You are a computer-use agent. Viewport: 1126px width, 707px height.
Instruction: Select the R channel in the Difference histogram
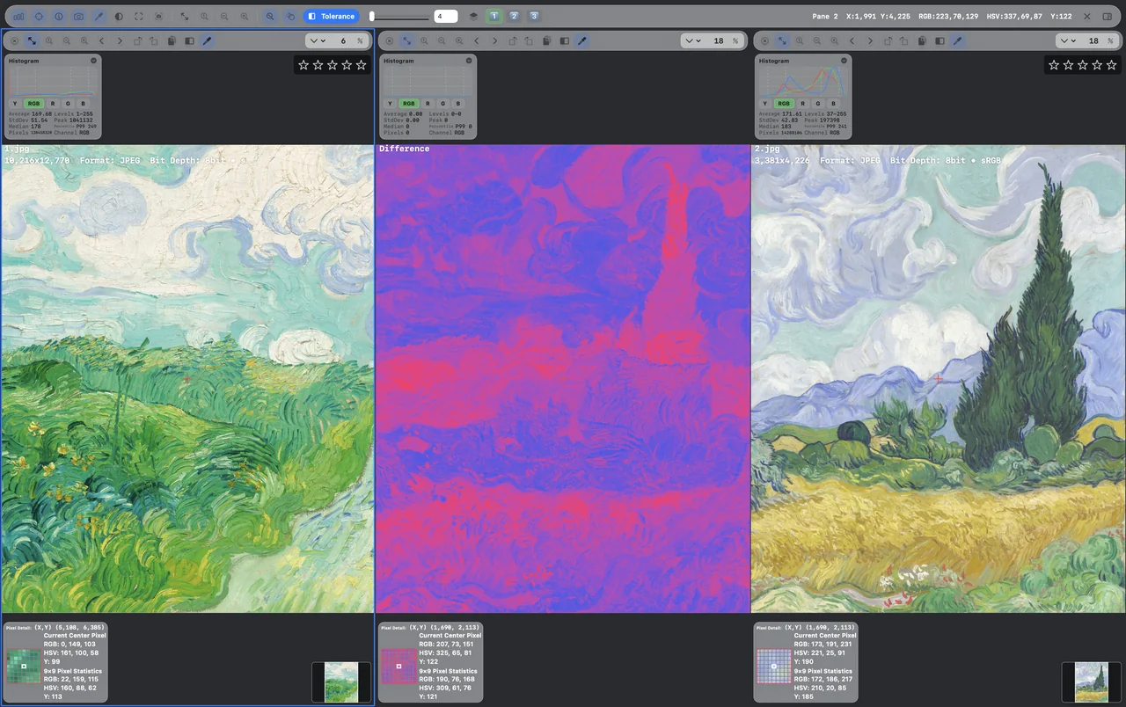tap(428, 104)
